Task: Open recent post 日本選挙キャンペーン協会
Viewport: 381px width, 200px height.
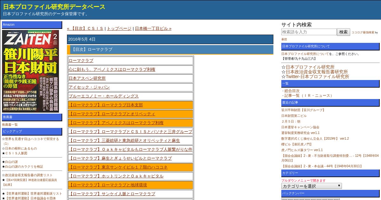Action: (300, 127)
